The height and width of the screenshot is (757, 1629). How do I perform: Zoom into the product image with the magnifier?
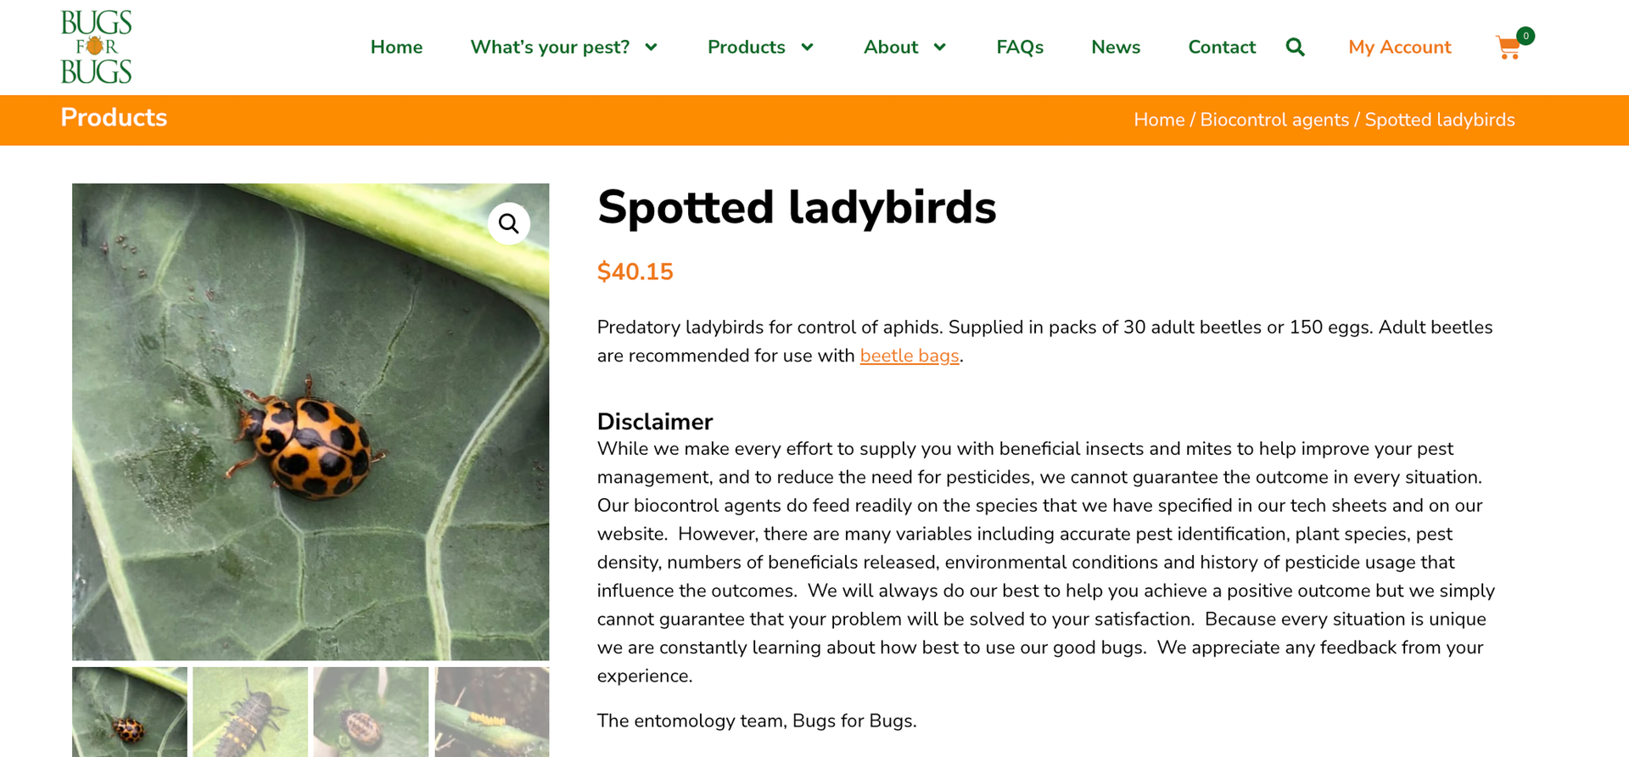click(508, 223)
